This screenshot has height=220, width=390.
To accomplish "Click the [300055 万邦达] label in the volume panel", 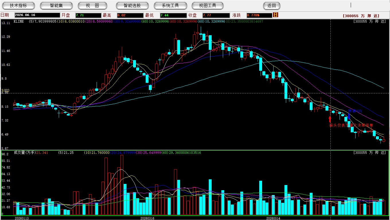I will coord(370,153).
